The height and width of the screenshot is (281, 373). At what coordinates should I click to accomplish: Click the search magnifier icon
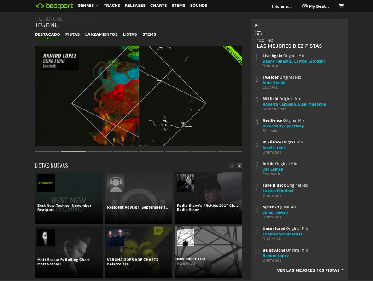40,19
